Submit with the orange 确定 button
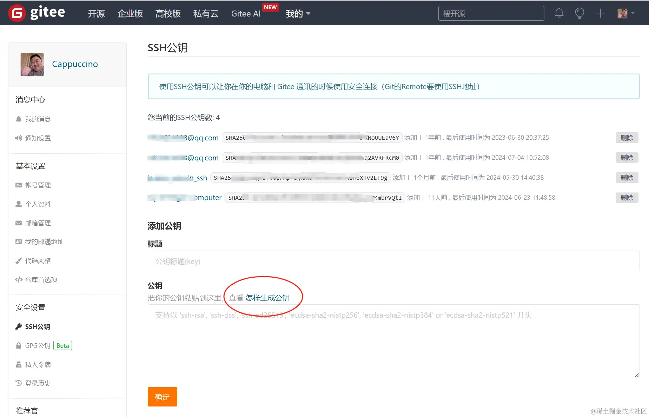649x417 pixels. (x=162, y=397)
